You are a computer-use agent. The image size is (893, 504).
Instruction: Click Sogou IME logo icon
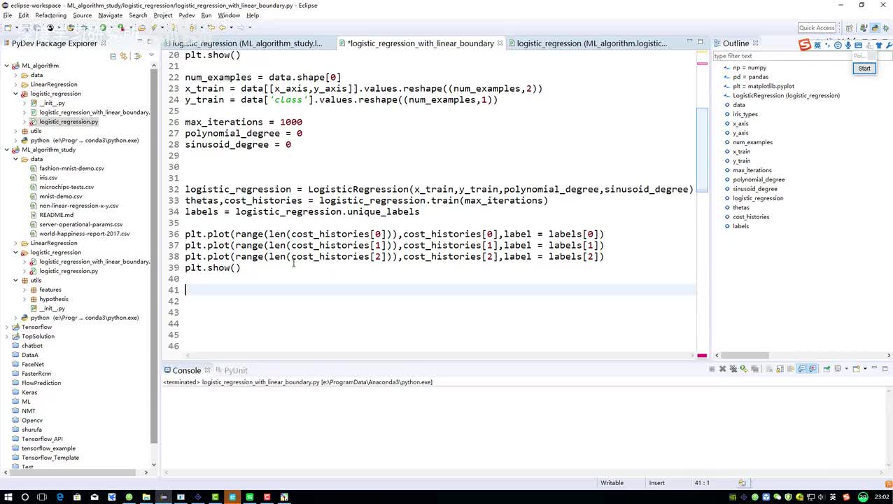click(x=805, y=45)
